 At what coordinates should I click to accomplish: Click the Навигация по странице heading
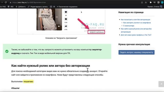[x=131, y=12]
